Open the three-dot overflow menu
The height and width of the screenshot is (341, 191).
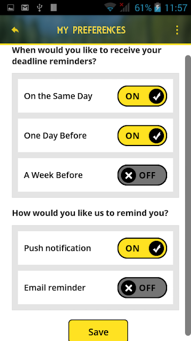[177, 30]
